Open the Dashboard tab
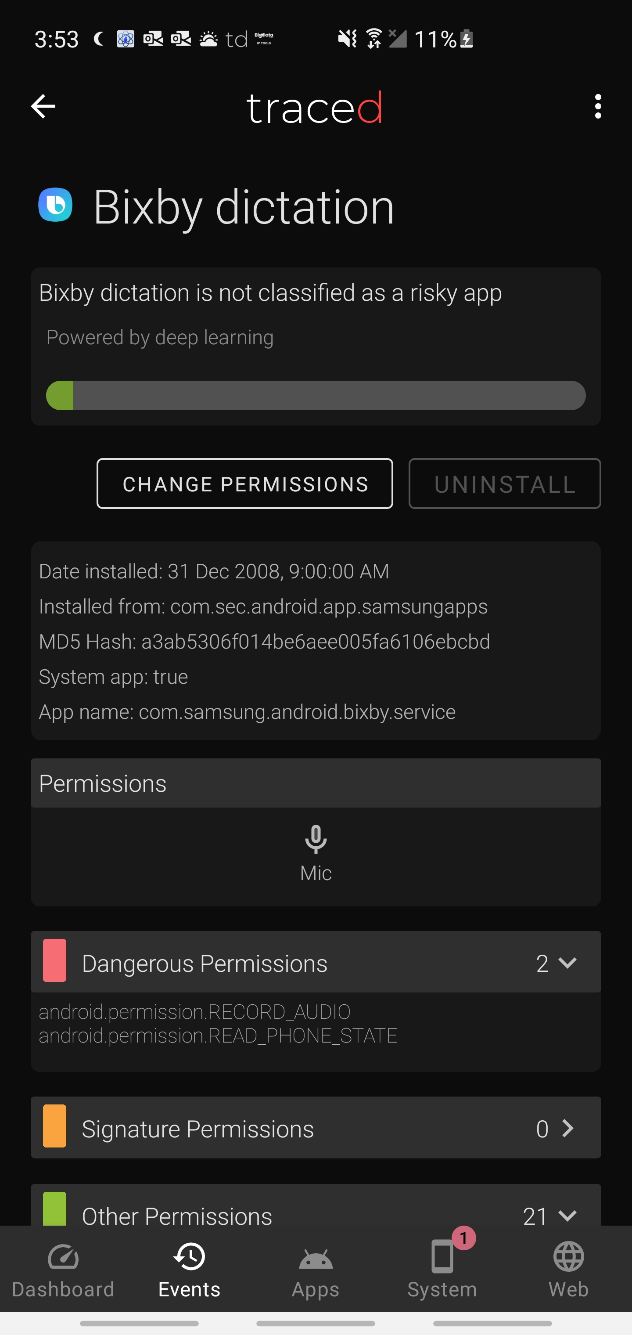The height and width of the screenshot is (1335, 632). click(63, 1270)
